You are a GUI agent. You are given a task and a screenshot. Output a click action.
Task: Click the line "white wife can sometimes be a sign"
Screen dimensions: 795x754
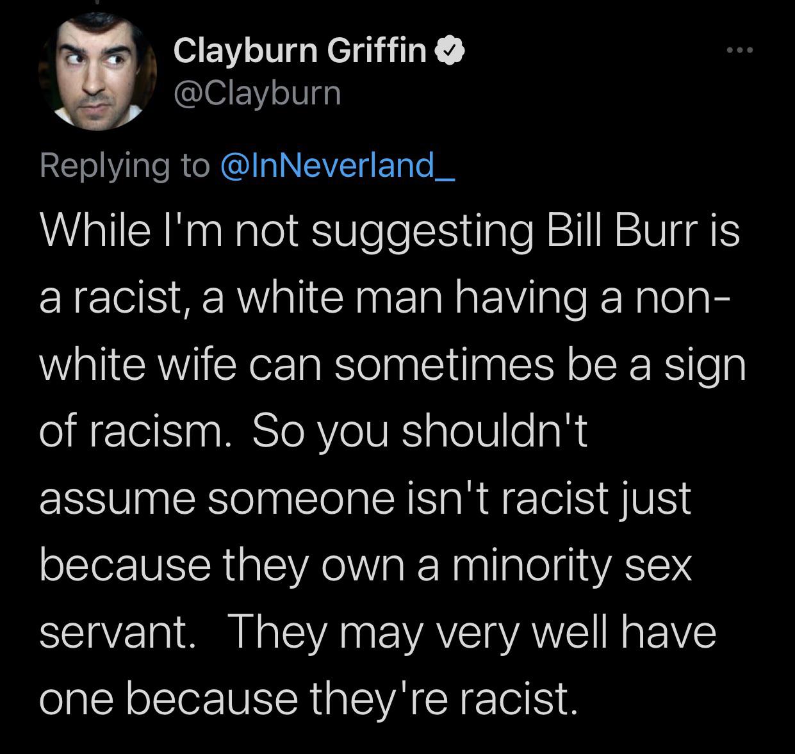point(393,366)
